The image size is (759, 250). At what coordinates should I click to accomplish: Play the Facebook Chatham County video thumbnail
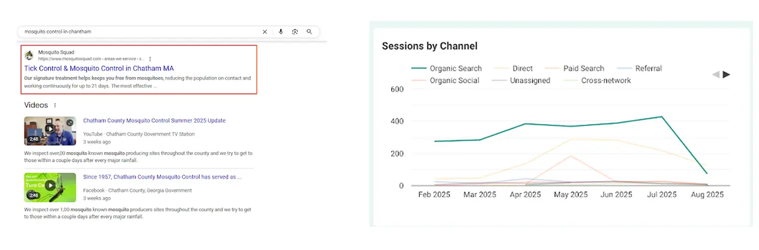50,187
